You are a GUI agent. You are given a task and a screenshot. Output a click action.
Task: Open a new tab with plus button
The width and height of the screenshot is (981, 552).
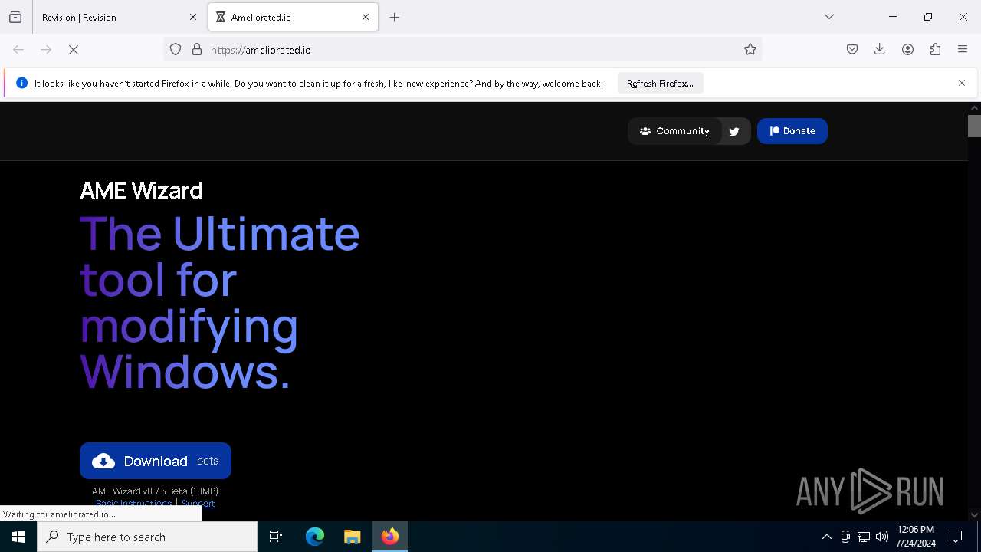point(395,17)
